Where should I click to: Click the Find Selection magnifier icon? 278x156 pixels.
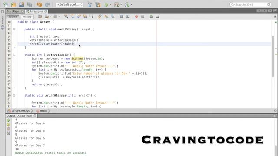pyautogui.click(x=66, y=16)
